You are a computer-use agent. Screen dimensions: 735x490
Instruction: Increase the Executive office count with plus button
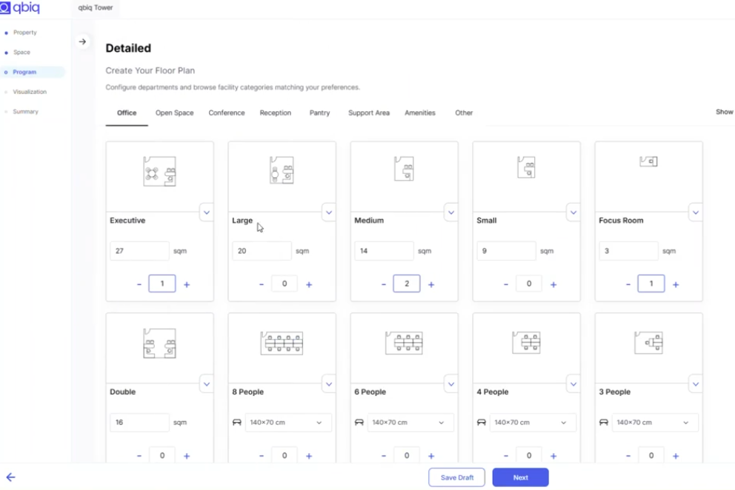point(186,283)
